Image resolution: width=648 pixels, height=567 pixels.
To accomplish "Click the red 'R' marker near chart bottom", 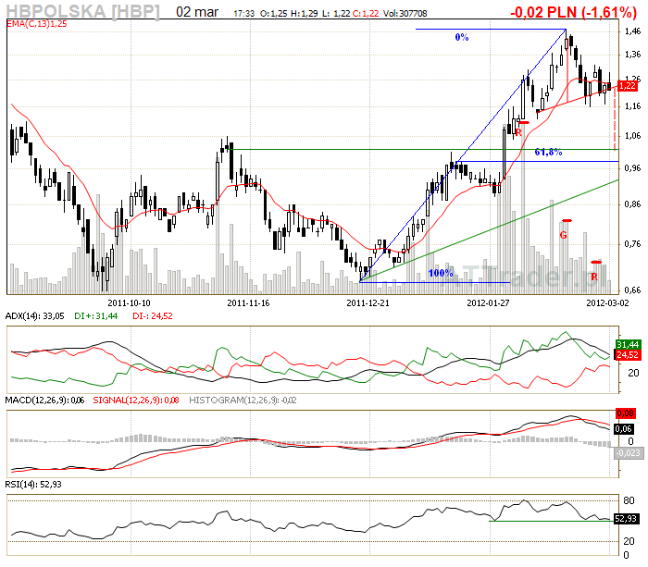I will [x=594, y=277].
